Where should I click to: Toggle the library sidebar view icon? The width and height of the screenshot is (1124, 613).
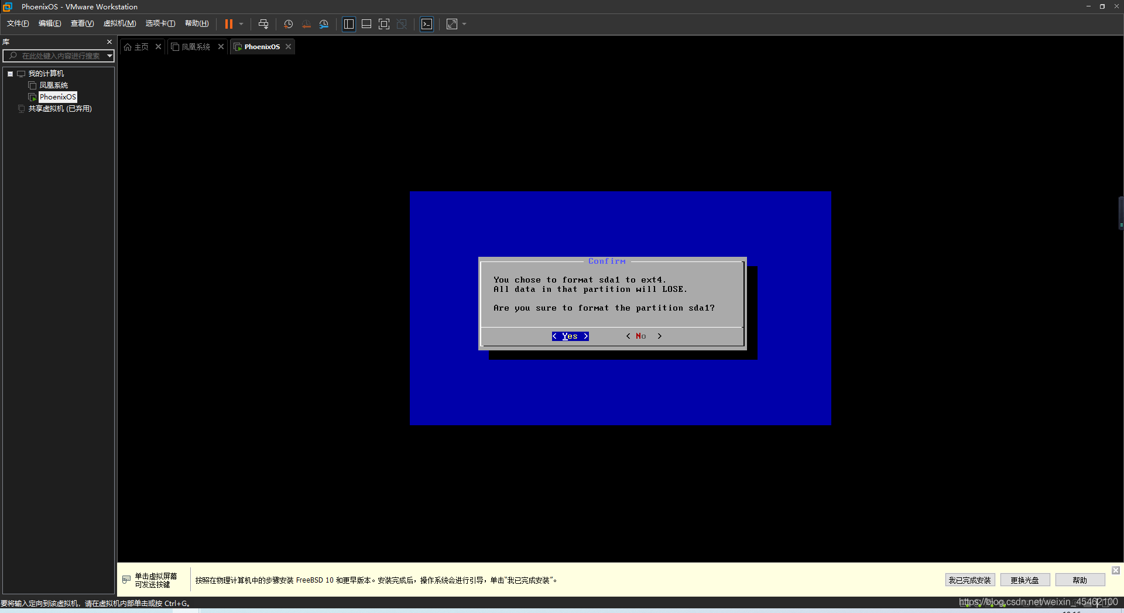349,24
